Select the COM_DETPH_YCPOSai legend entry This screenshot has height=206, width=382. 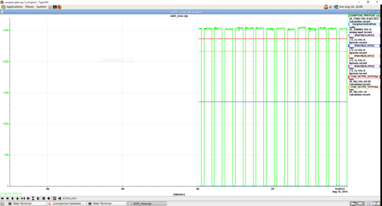364,87
